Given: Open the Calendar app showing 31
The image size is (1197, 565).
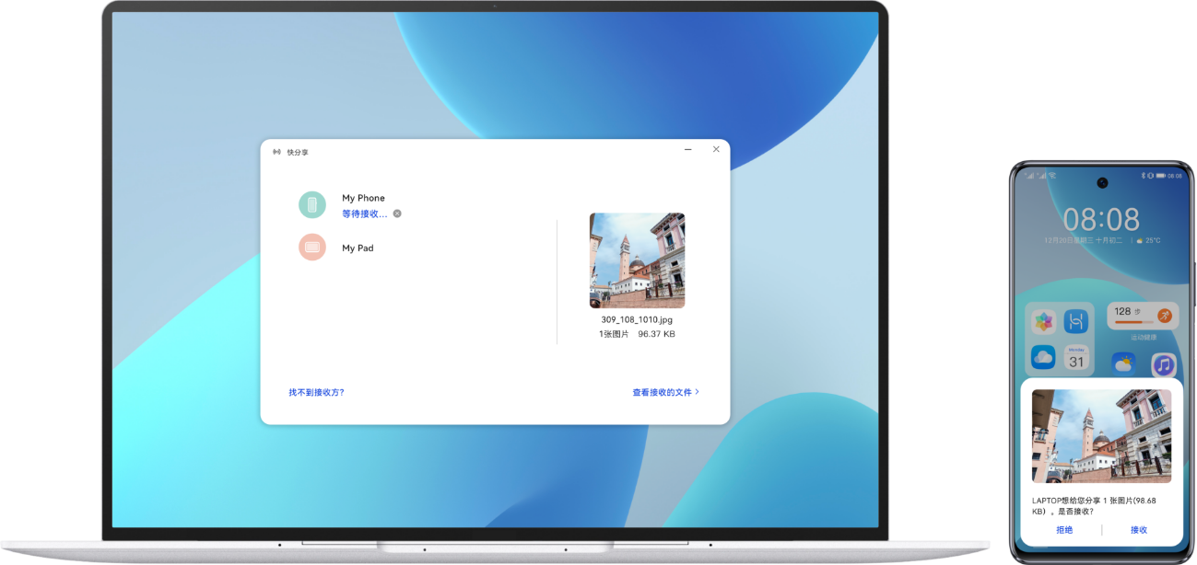Looking at the screenshot, I should pyautogui.click(x=1075, y=358).
